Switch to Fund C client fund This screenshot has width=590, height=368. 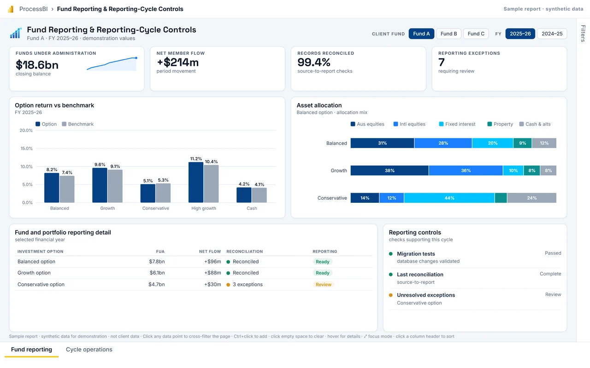[476, 34]
